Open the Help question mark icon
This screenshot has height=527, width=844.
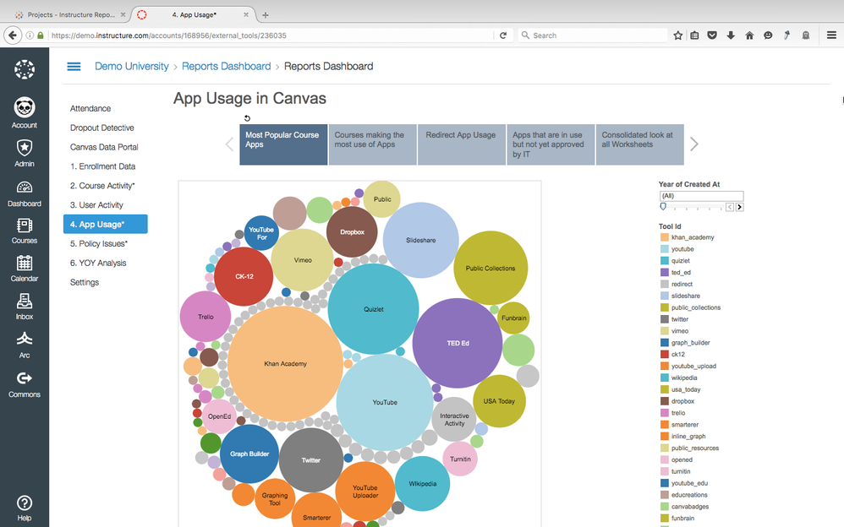25,503
